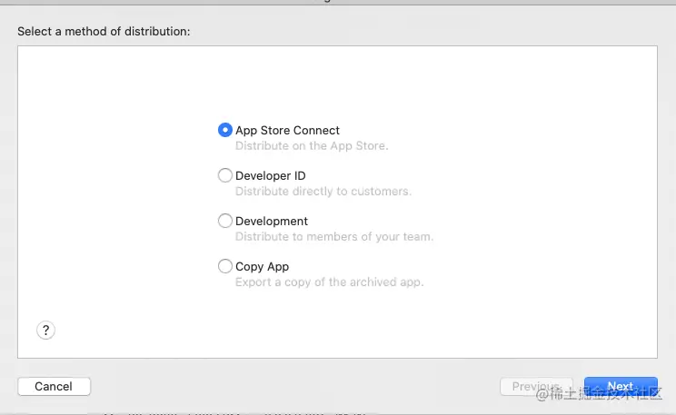Click 'Distribute directly to customers.' text

323,192
